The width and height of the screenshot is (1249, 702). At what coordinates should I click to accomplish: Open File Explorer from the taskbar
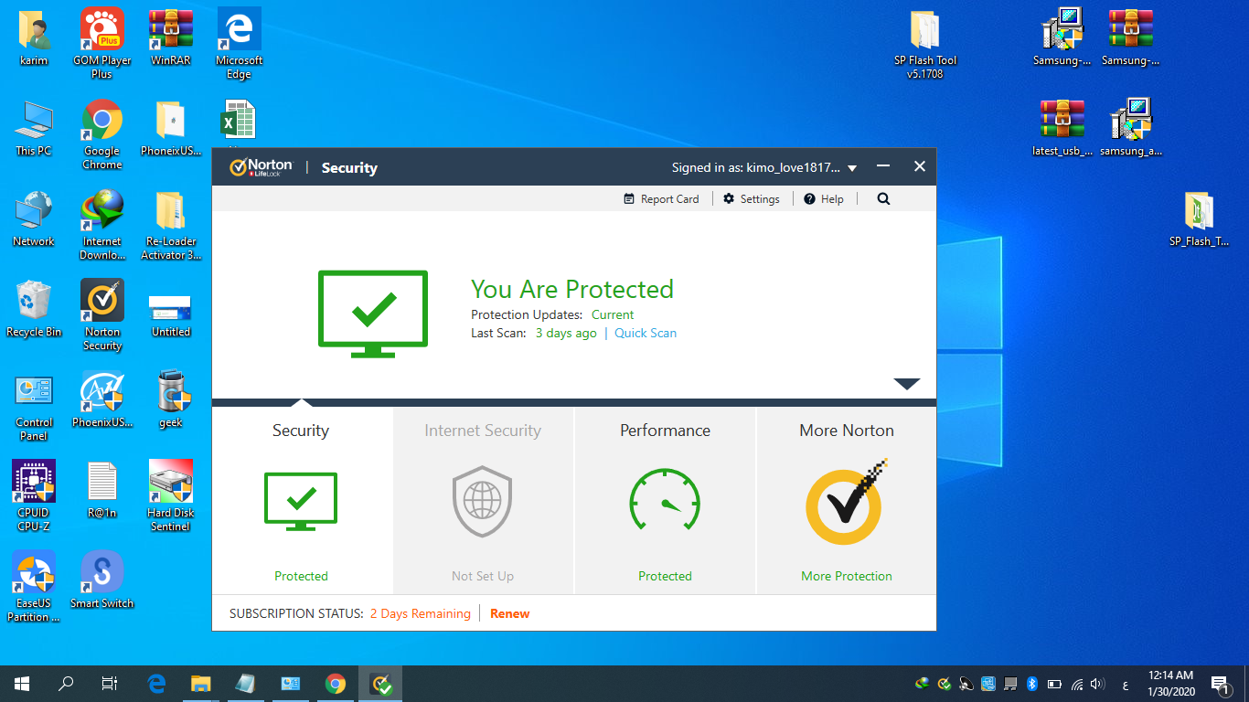[201, 684]
